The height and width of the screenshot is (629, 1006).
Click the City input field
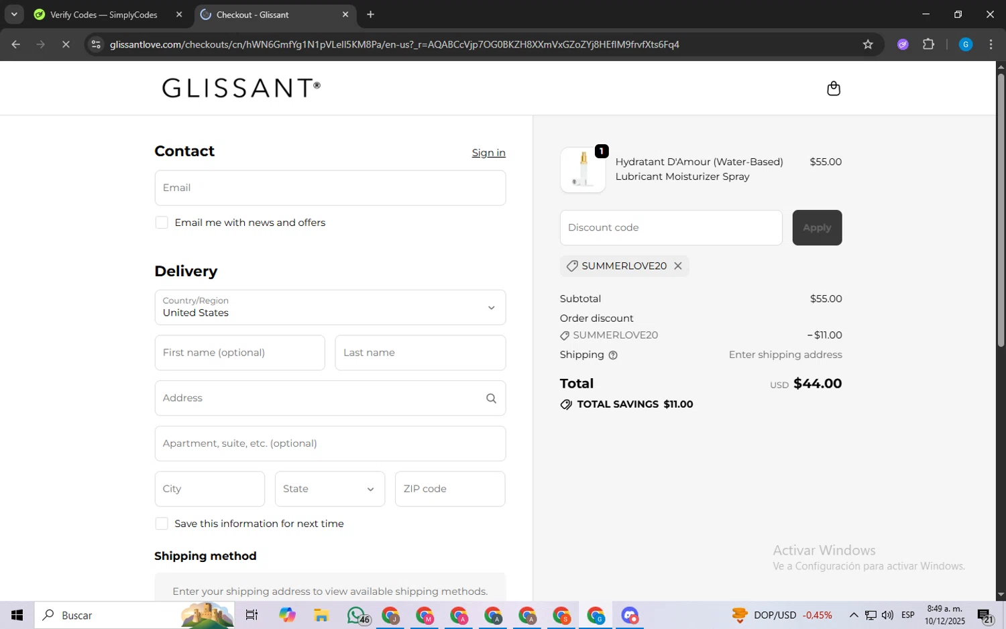pyautogui.click(x=209, y=489)
